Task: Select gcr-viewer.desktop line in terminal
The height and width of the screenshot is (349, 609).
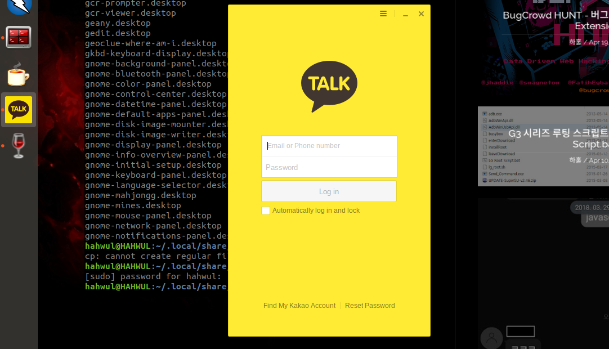Action: 131,13
